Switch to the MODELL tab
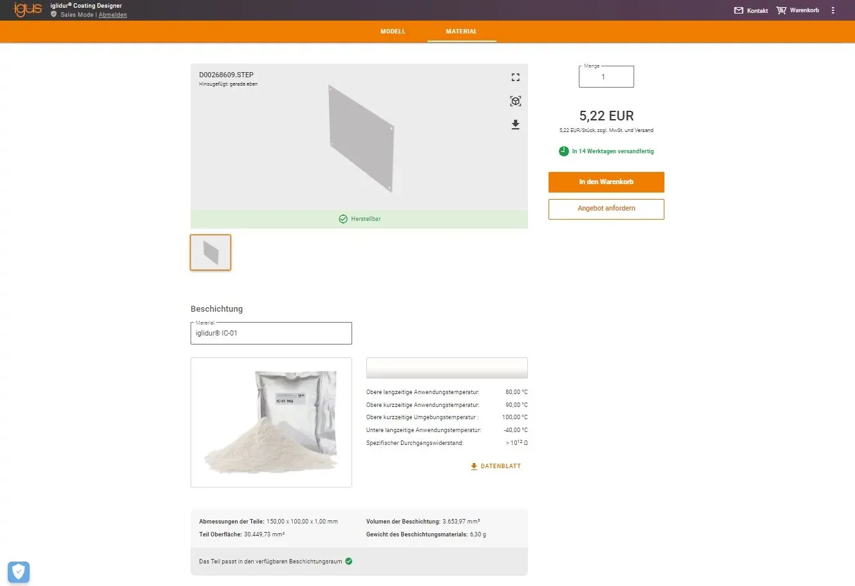The width and height of the screenshot is (855, 586). [393, 32]
